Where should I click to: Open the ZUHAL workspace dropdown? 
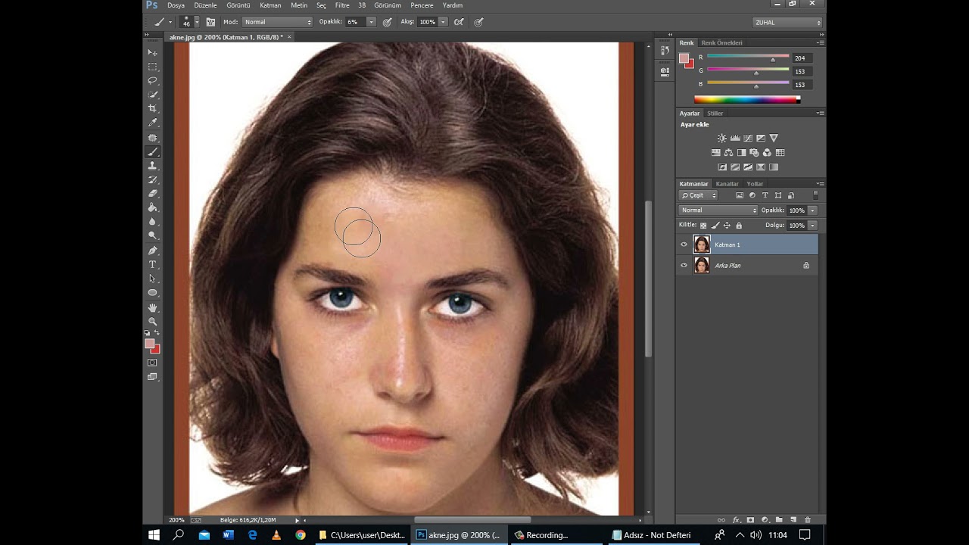pos(787,23)
